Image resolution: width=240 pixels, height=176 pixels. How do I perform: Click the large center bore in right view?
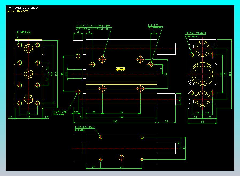[202, 74]
